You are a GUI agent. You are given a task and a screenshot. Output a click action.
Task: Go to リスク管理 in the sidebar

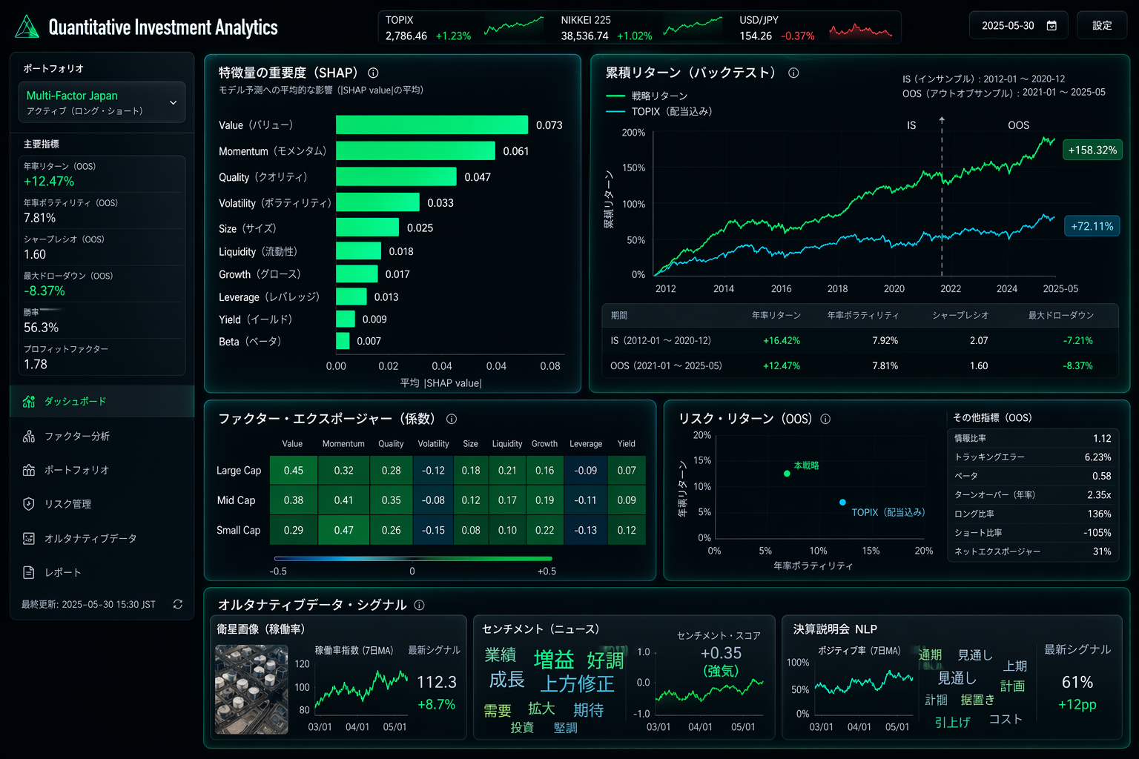tap(67, 504)
